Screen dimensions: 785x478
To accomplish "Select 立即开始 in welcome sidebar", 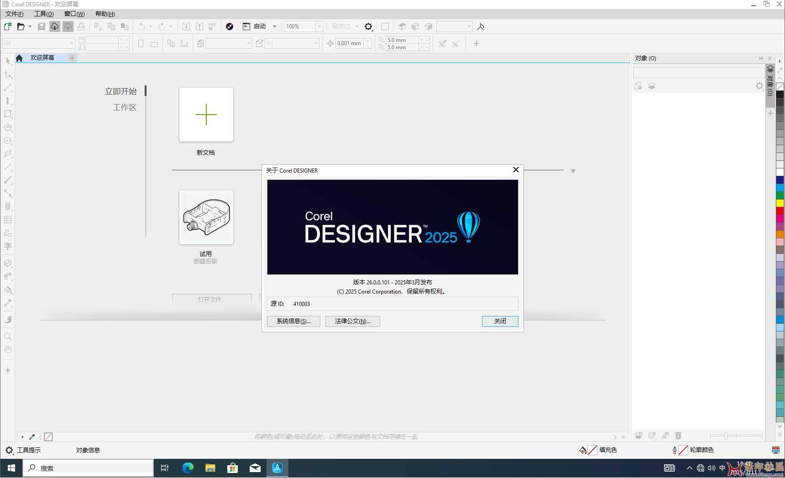I will (120, 91).
